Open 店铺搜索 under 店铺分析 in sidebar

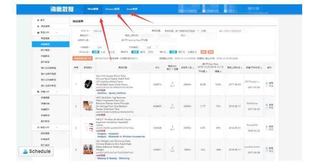pyautogui.click(x=45, y=98)
